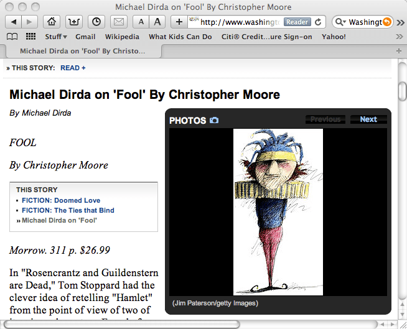Decrease text size with small A

141,22
